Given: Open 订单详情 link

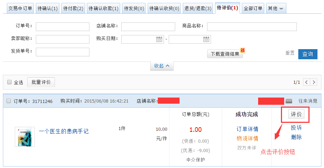Looking at the screenshot, I should pos(247,129).
